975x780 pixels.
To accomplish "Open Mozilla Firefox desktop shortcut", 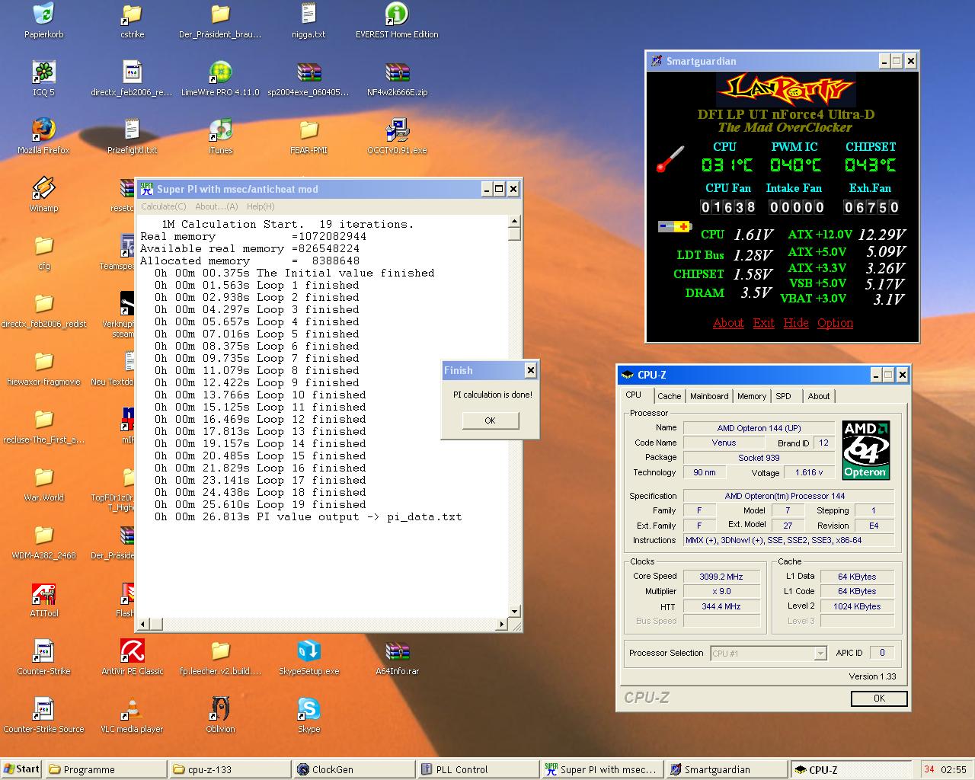I will click(43, 130).
